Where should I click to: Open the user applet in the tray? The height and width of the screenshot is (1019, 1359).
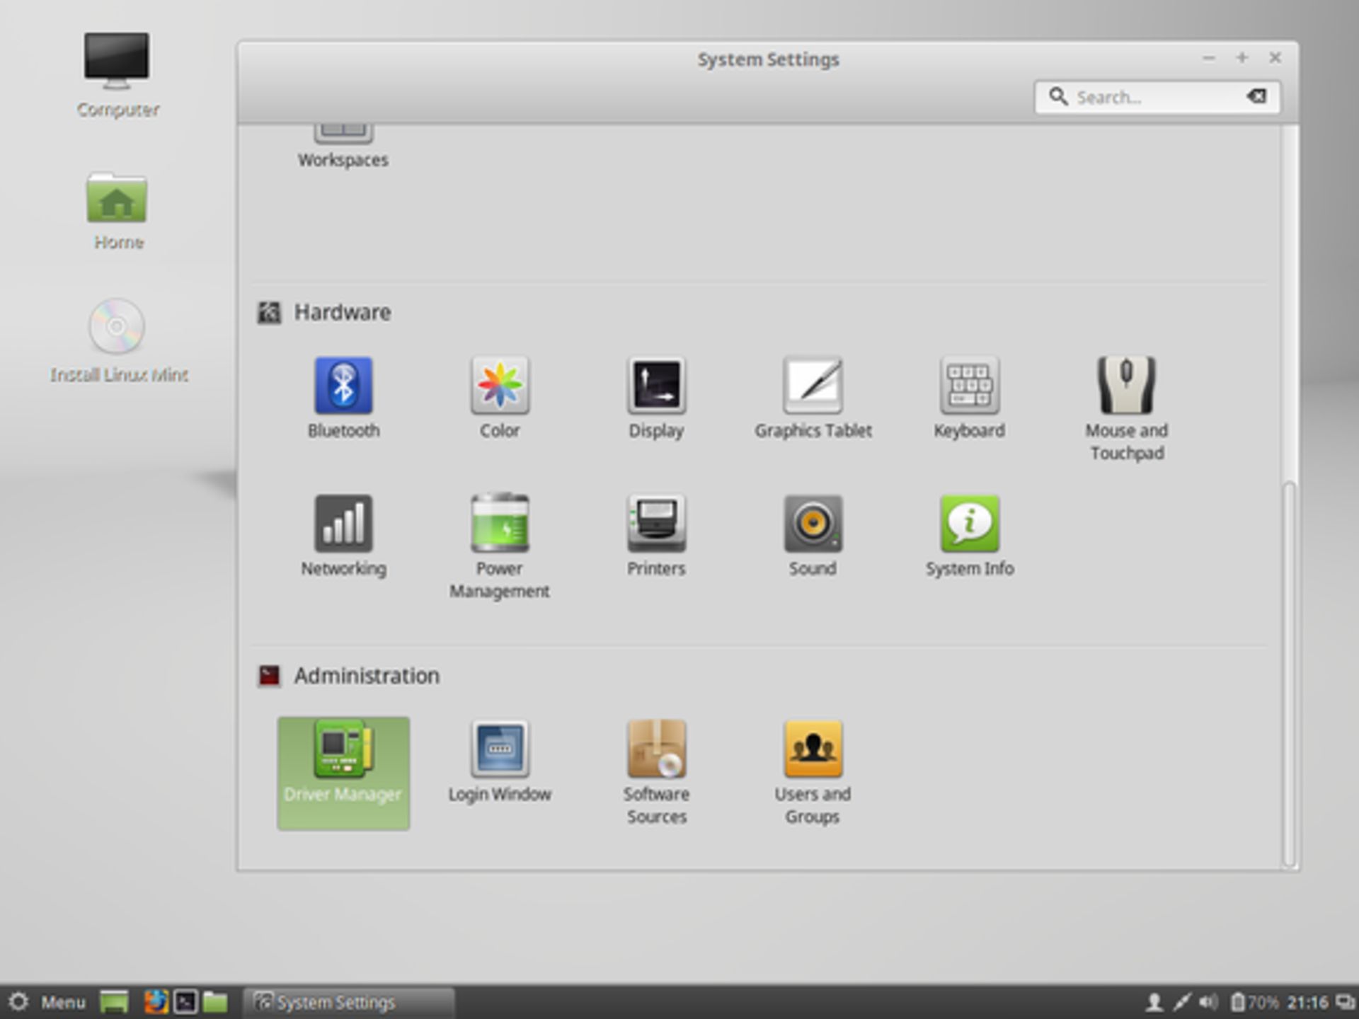[1154, 1002]
